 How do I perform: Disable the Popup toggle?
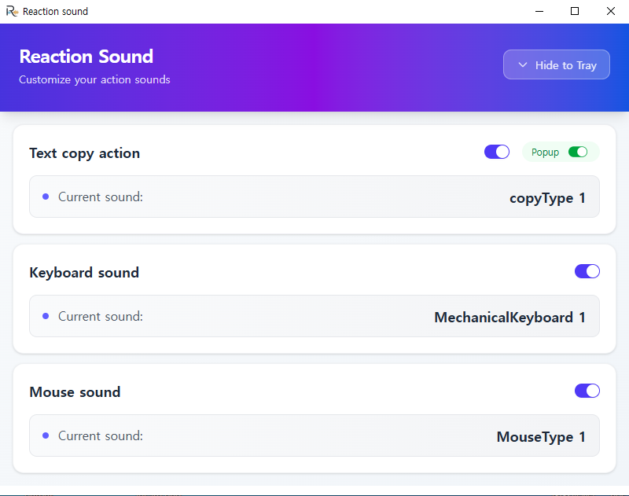pyautogui.click(x=578, y=152)
